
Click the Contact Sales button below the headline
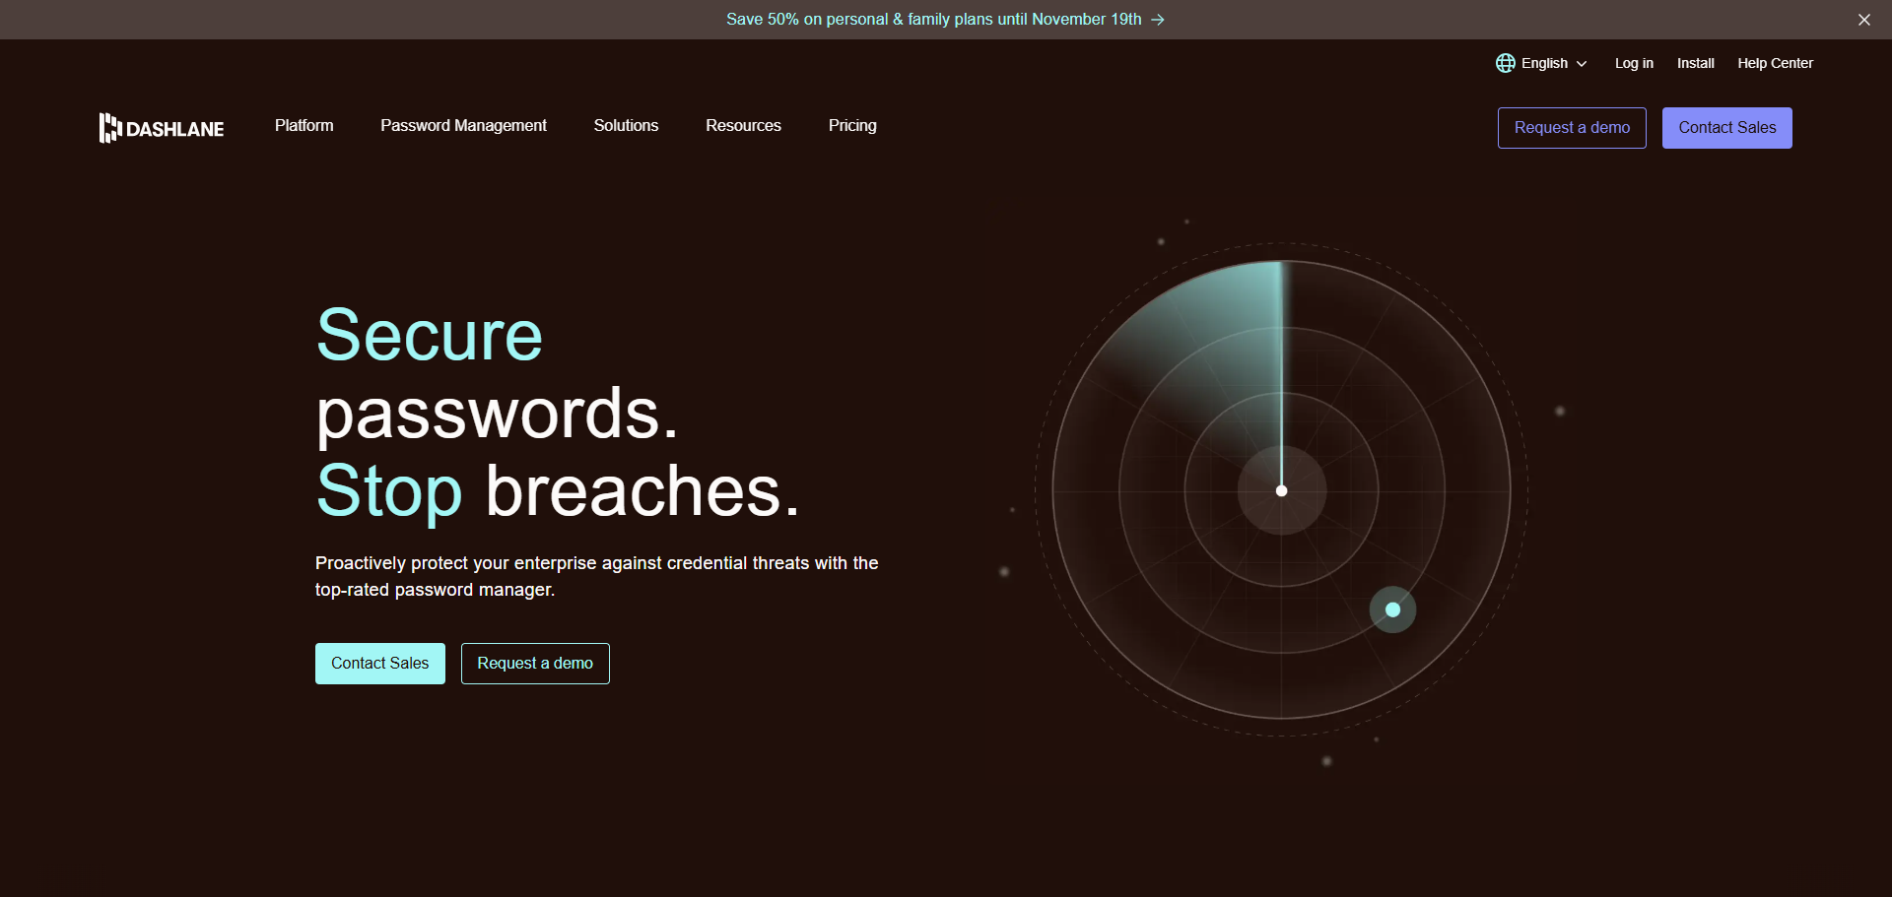click(x=379, y=663)
